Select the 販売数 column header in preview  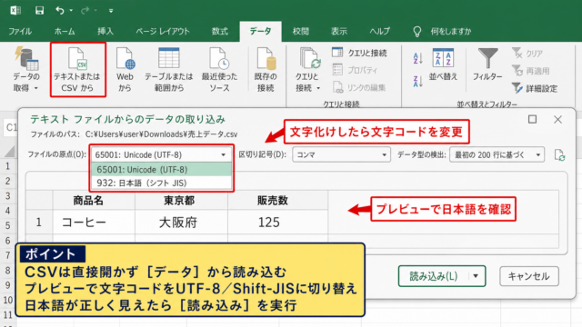tap(278, 201)
